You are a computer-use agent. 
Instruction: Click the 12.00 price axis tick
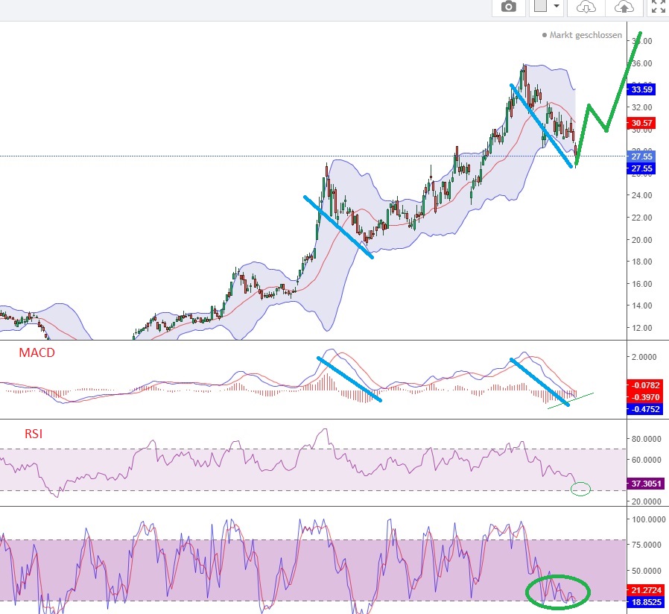[x=641, y=328]
